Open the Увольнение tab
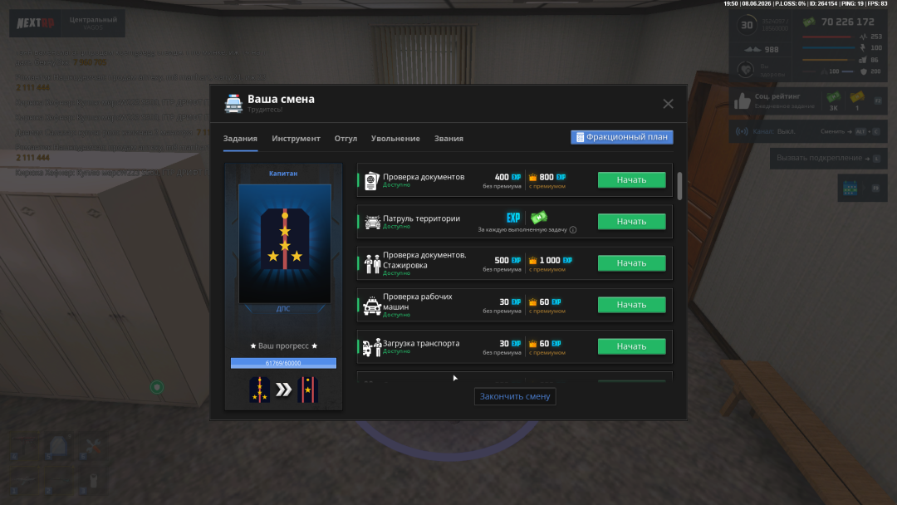Screen dimensions: 897x505 tap(395, 139)
